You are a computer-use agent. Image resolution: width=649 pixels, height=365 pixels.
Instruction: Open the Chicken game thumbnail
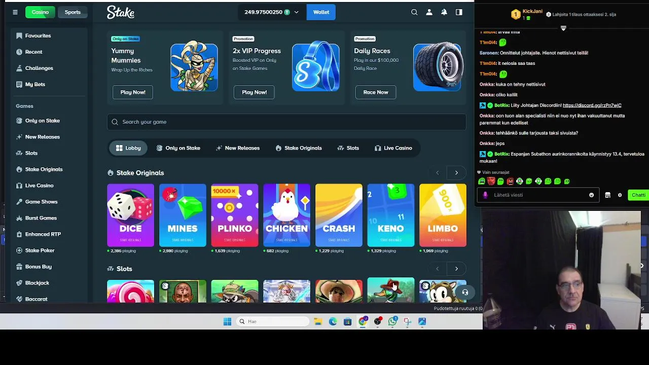coord(286,215)
